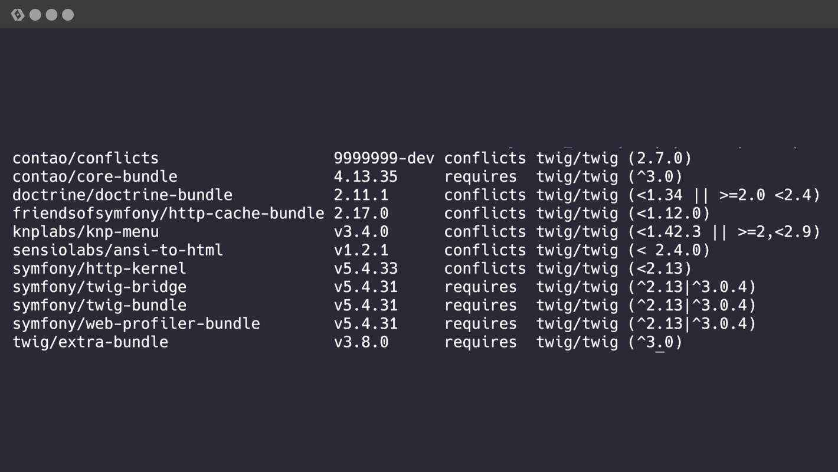Click the symfony/twig-bundle line
The image size is (838, 472).
(100, 305)
